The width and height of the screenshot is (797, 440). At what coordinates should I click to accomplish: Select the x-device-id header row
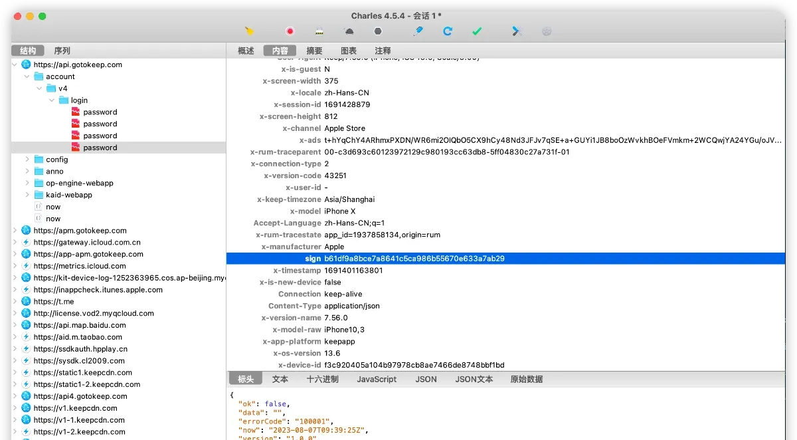(x=505, y=365)
